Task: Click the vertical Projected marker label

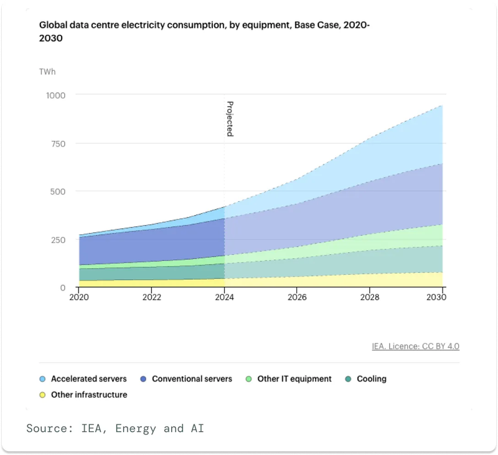Action: pos(230,119)
